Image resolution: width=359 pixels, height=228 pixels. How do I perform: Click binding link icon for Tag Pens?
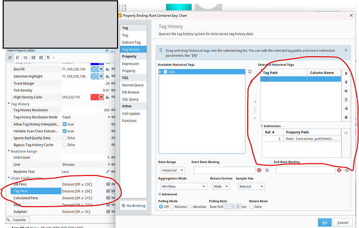pyautogui.click(x=113, y=191)
